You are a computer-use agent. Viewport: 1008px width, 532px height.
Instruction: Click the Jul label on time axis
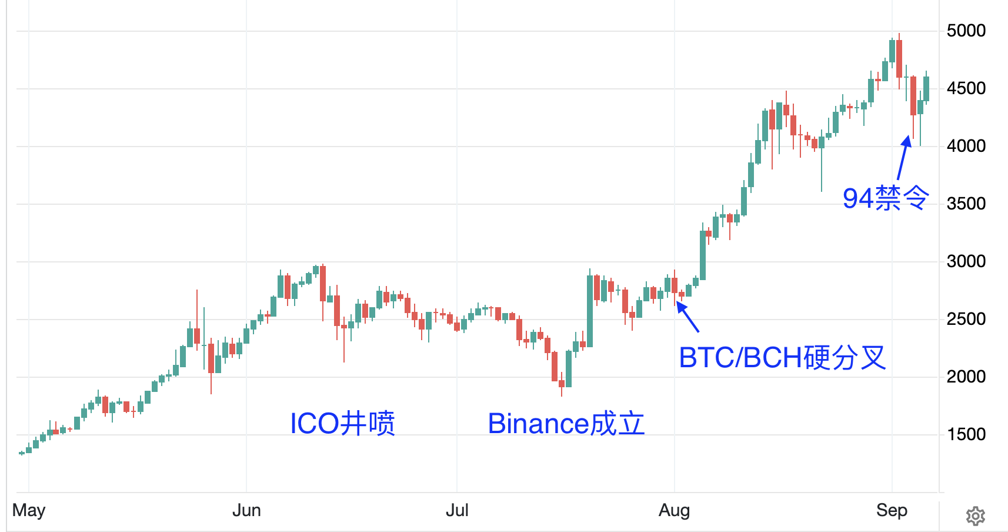(x=457, y=510)
